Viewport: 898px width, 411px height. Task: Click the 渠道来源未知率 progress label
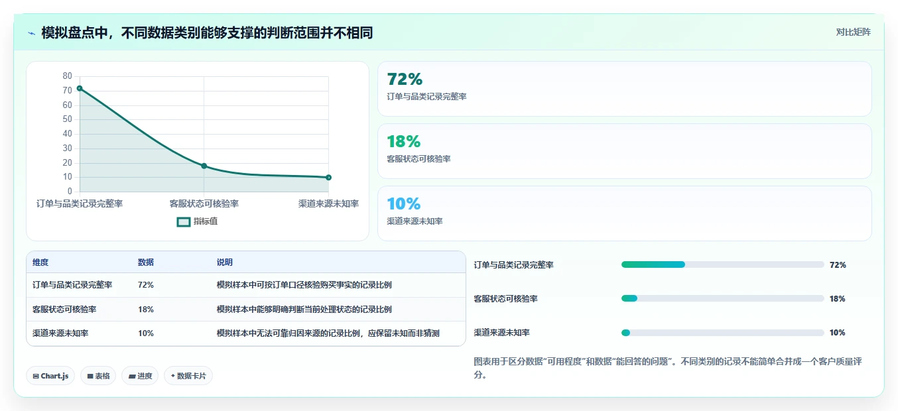tap(502, 333)
